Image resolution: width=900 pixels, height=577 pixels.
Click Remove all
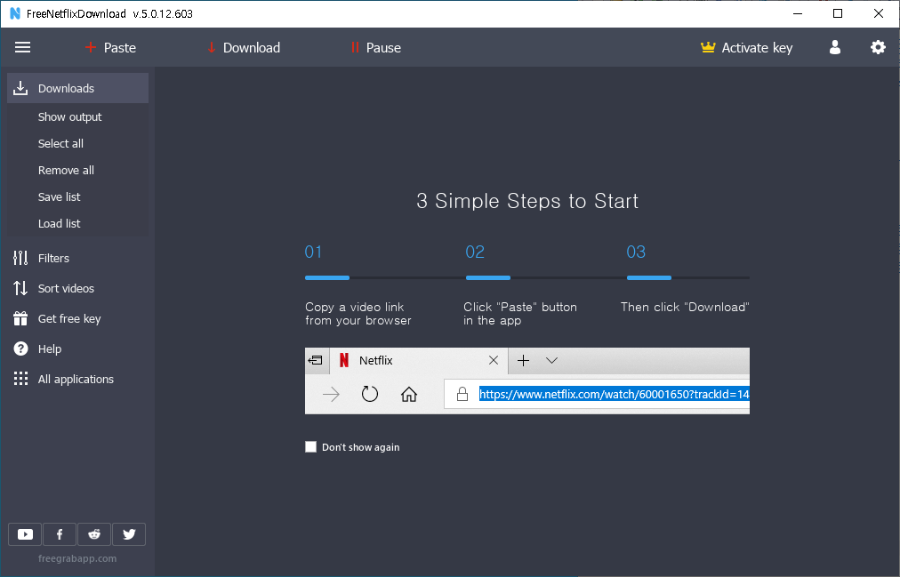[66, 171]
